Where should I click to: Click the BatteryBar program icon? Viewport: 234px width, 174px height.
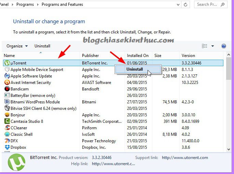(x=7, y=95)
